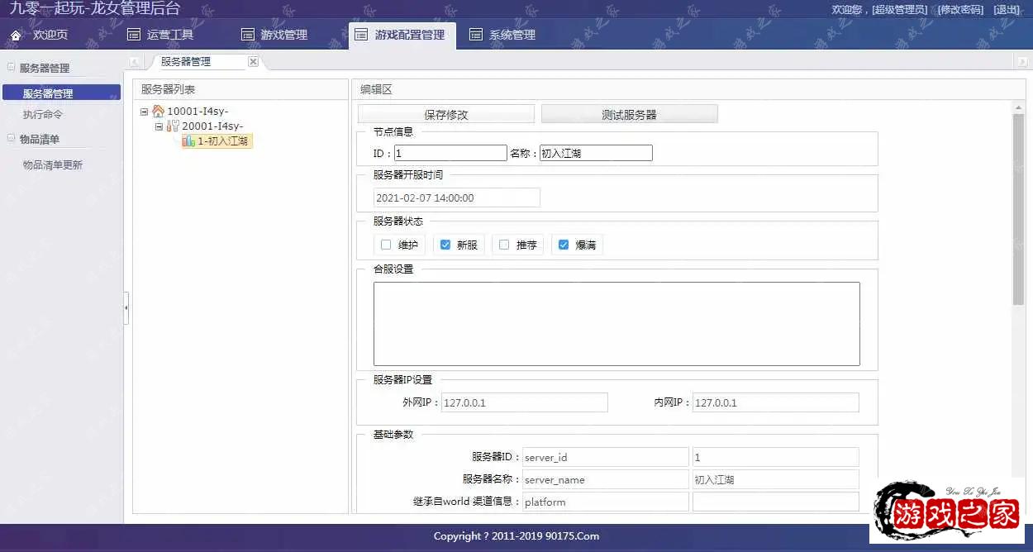Click the bar chart icon of 1-初入江湖
The image size is (1033, 552).
(188, 141)
